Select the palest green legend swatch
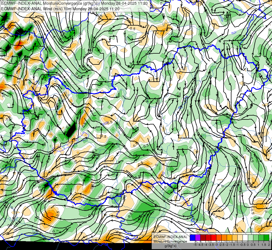This screenshot has height=250, width=272. pos(251,238)
